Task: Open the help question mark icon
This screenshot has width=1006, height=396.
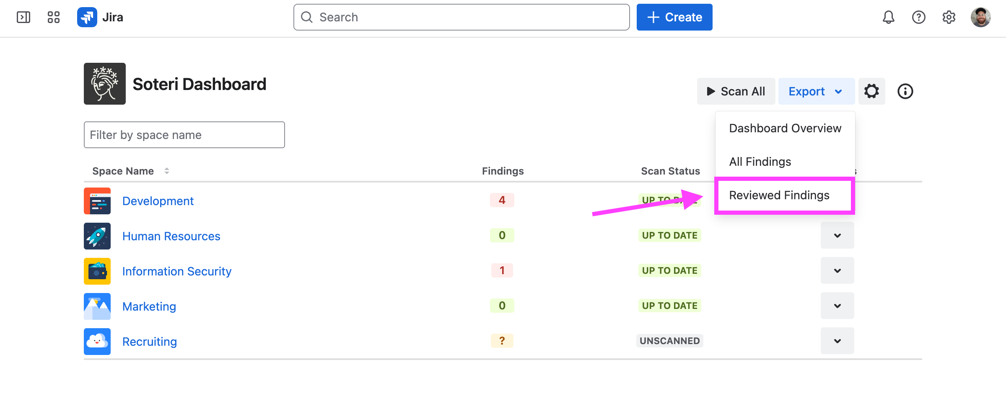Action: click(918, 17)
